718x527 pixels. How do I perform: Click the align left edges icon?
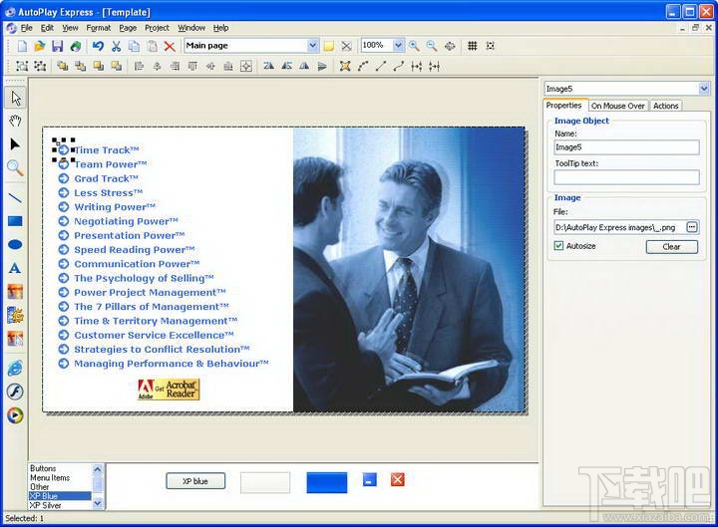click(139, 67)
